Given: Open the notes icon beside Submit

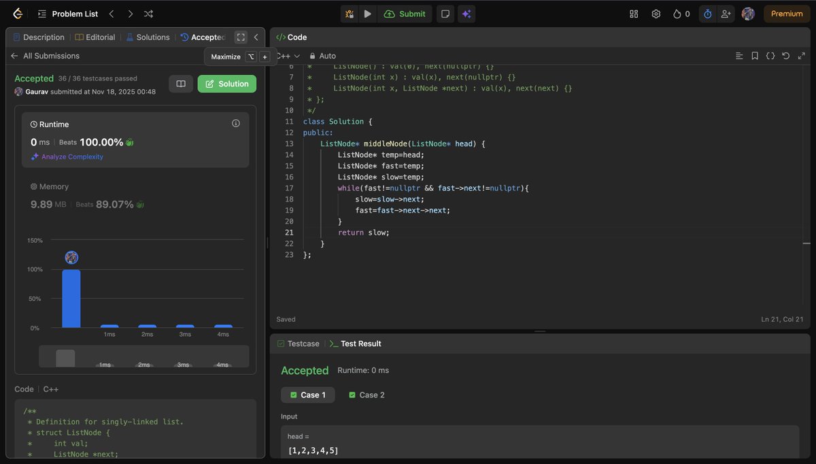Looking at the screenshot, I should click(445, 14).
